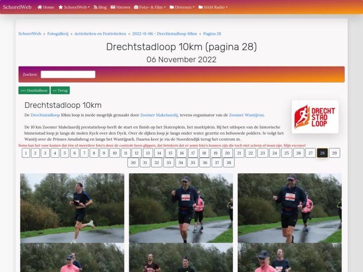Image resolution: width=363 pixels, height=272 pixels.
Task: Go to gallery page 36
Action: [205, 162]
